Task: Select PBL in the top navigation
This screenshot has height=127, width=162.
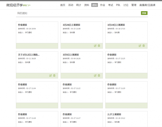Action: 118,5
